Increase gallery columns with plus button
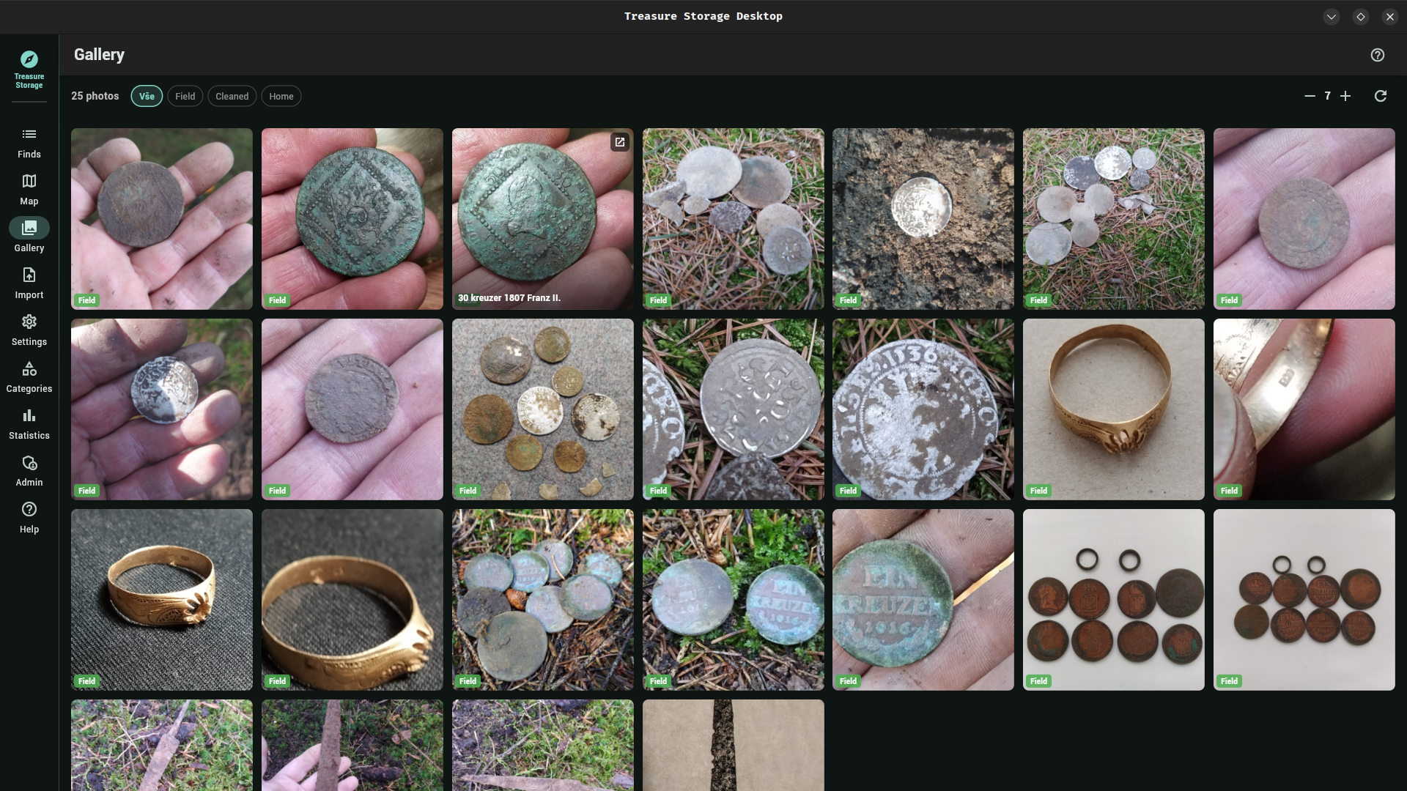The image size is (1407, 791). tap(1345, 96)
